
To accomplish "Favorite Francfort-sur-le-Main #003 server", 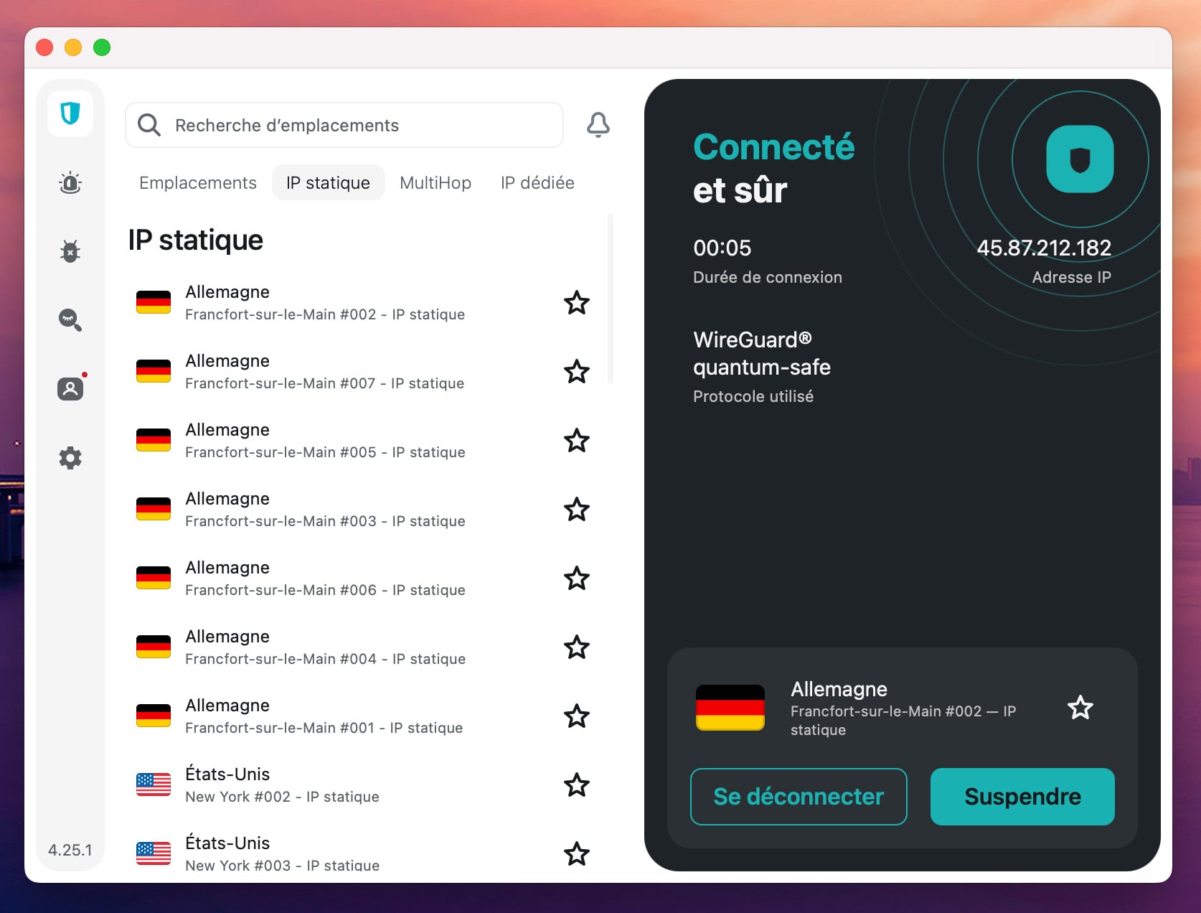I will pyautogui.click(x=577, y=510).
